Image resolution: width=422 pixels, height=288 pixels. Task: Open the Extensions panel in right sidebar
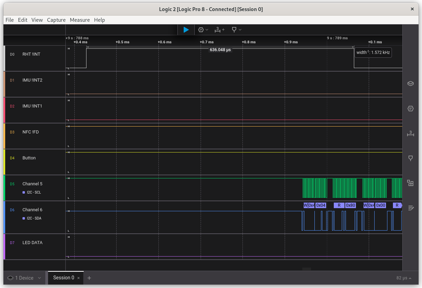click(411, 183)
